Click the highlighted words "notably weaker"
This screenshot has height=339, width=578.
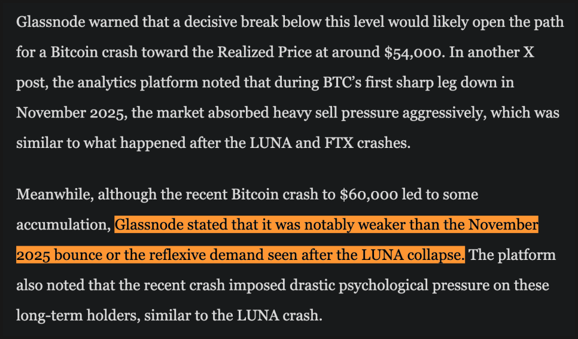tap(338, 225)
